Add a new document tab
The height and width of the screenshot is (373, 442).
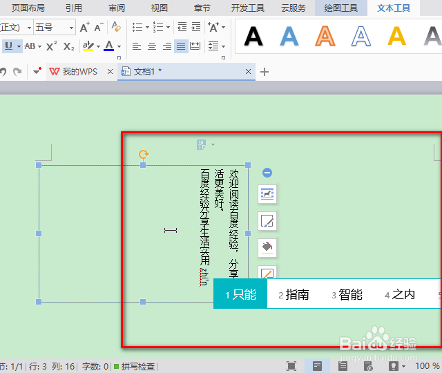point(265,72)
